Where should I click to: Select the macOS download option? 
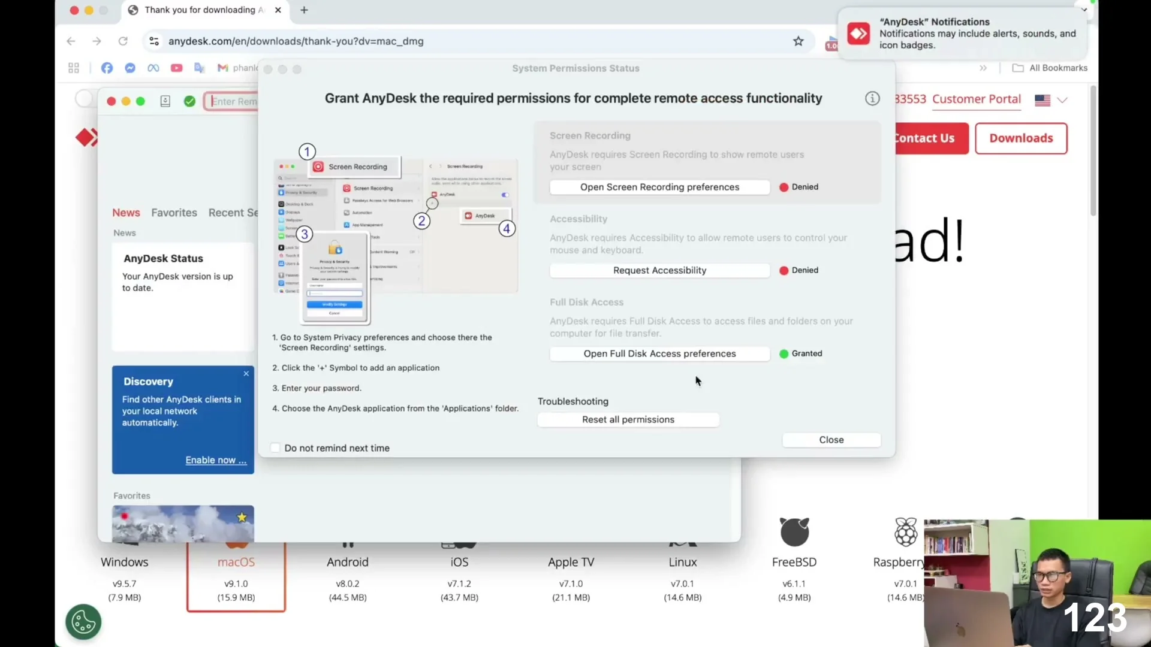click(x=236, y=576)
